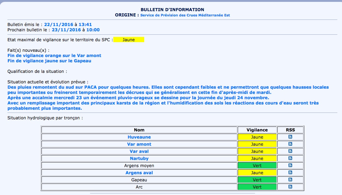Click the sentence beginning 'Après une accalmie mercredi 23'
Viewport: 342px width, 195px height.
click(x=138, y=98)
